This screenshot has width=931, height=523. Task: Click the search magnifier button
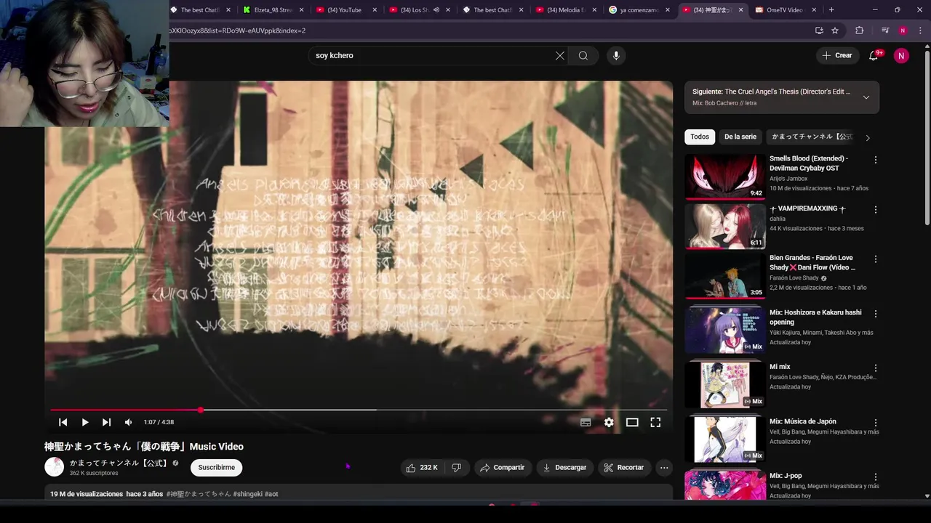(x=583, y=55)
